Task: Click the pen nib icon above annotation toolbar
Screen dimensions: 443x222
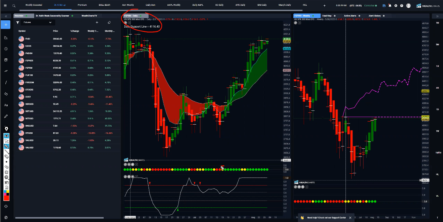Action: click(x=6, y=128)
